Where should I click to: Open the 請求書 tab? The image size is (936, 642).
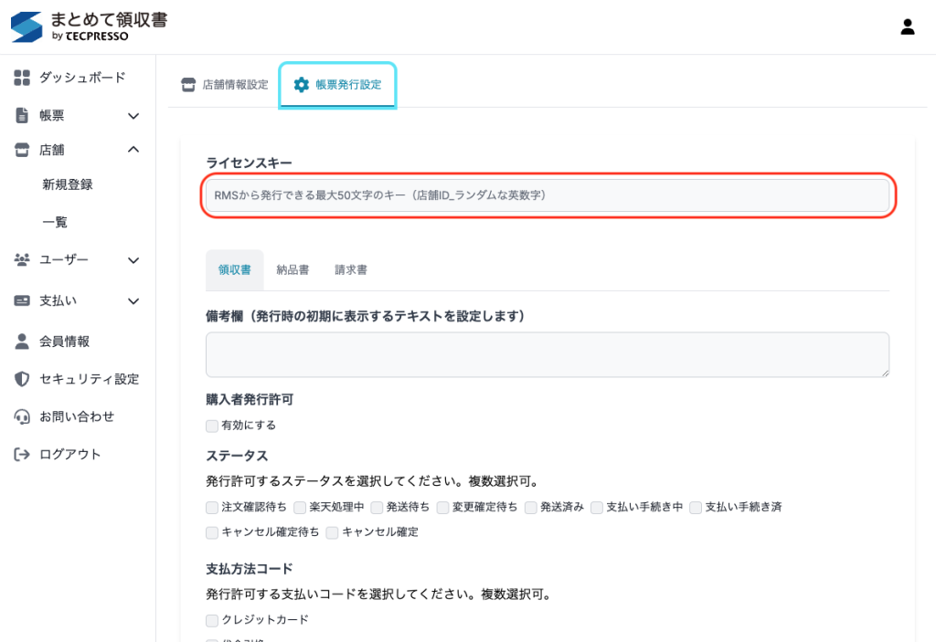pyautogui.click(x=351, y=270)
